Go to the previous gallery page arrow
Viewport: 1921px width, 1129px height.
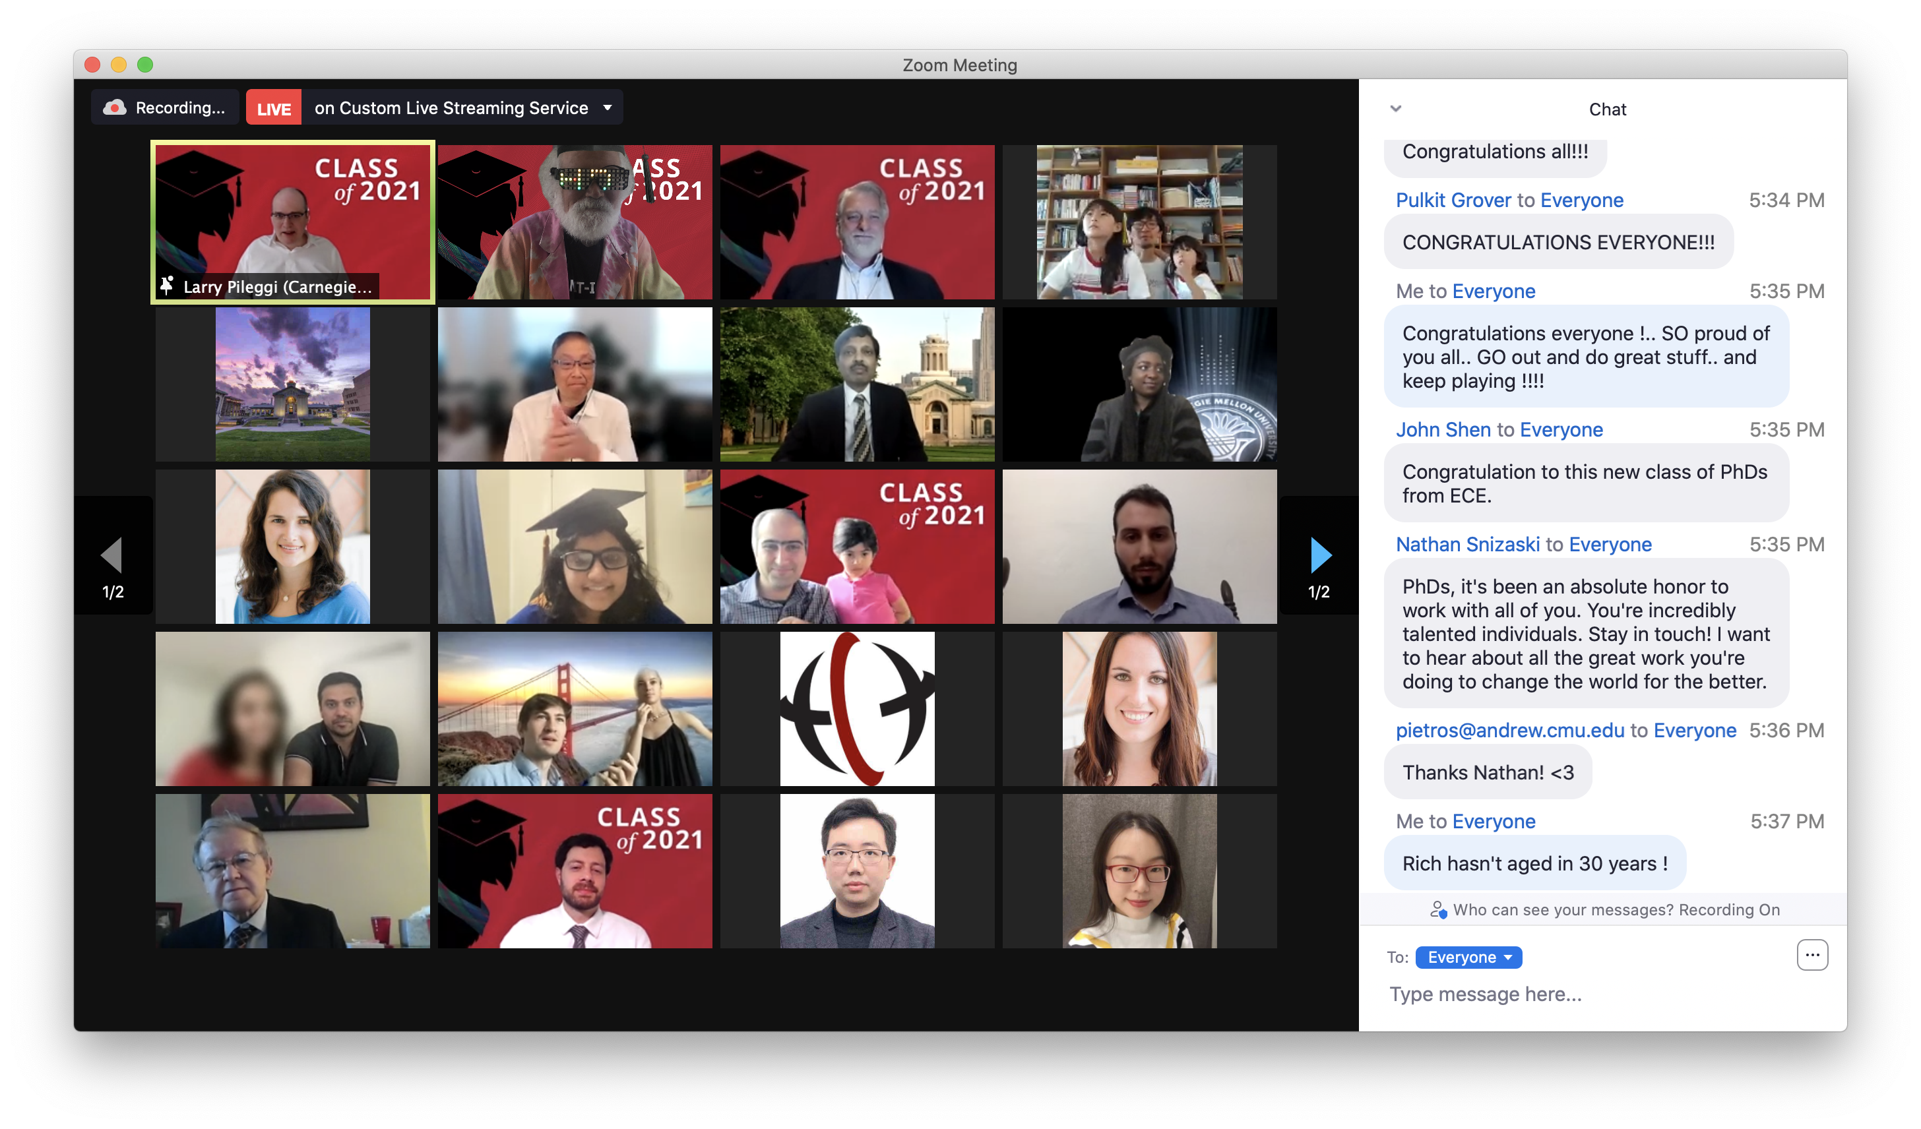[112, 555]
